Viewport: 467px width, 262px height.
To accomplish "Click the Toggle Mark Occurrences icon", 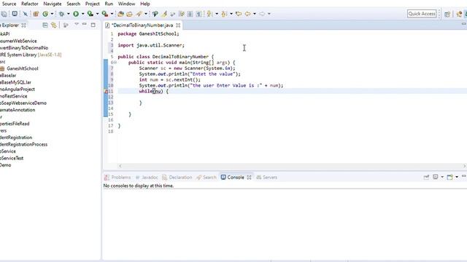I will (163, 14).
